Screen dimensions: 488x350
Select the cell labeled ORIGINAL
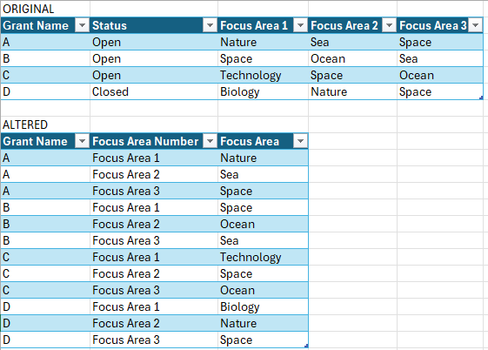pyautogui.click(x=45, y=9)
